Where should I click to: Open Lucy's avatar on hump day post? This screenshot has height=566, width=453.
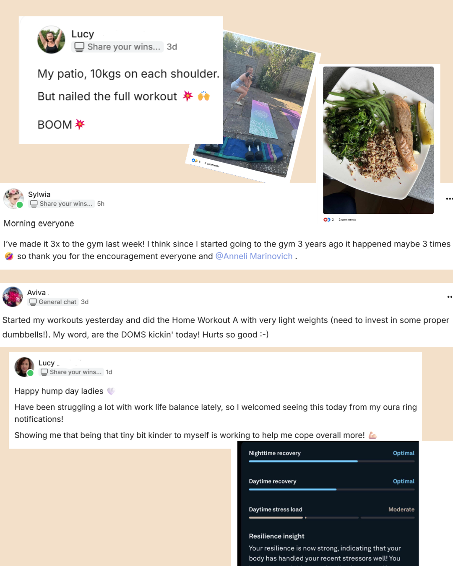click(x=24, y=367)
